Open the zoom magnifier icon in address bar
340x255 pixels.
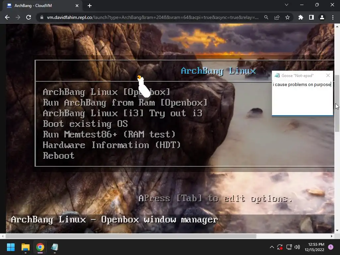click(x=266, y=17)
